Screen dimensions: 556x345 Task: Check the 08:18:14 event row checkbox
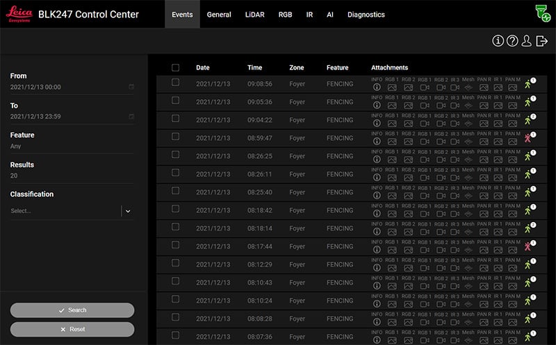(175, 227)
